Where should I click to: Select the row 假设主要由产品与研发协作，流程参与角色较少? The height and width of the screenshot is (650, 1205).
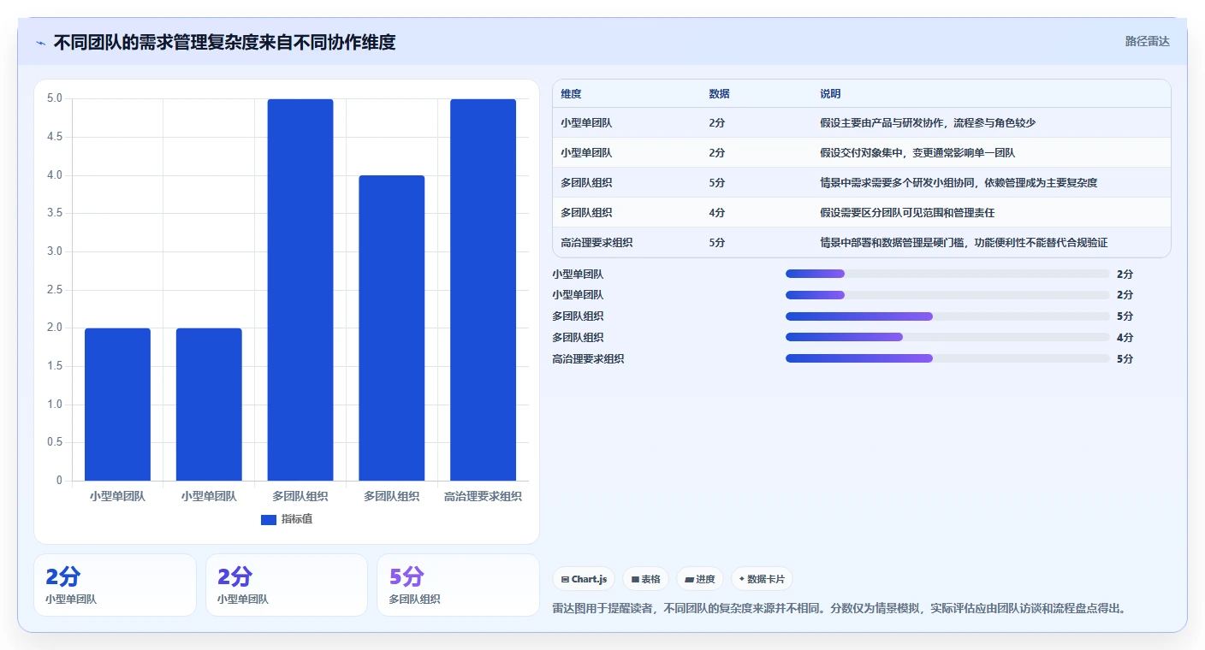click(x=861, y=123)
